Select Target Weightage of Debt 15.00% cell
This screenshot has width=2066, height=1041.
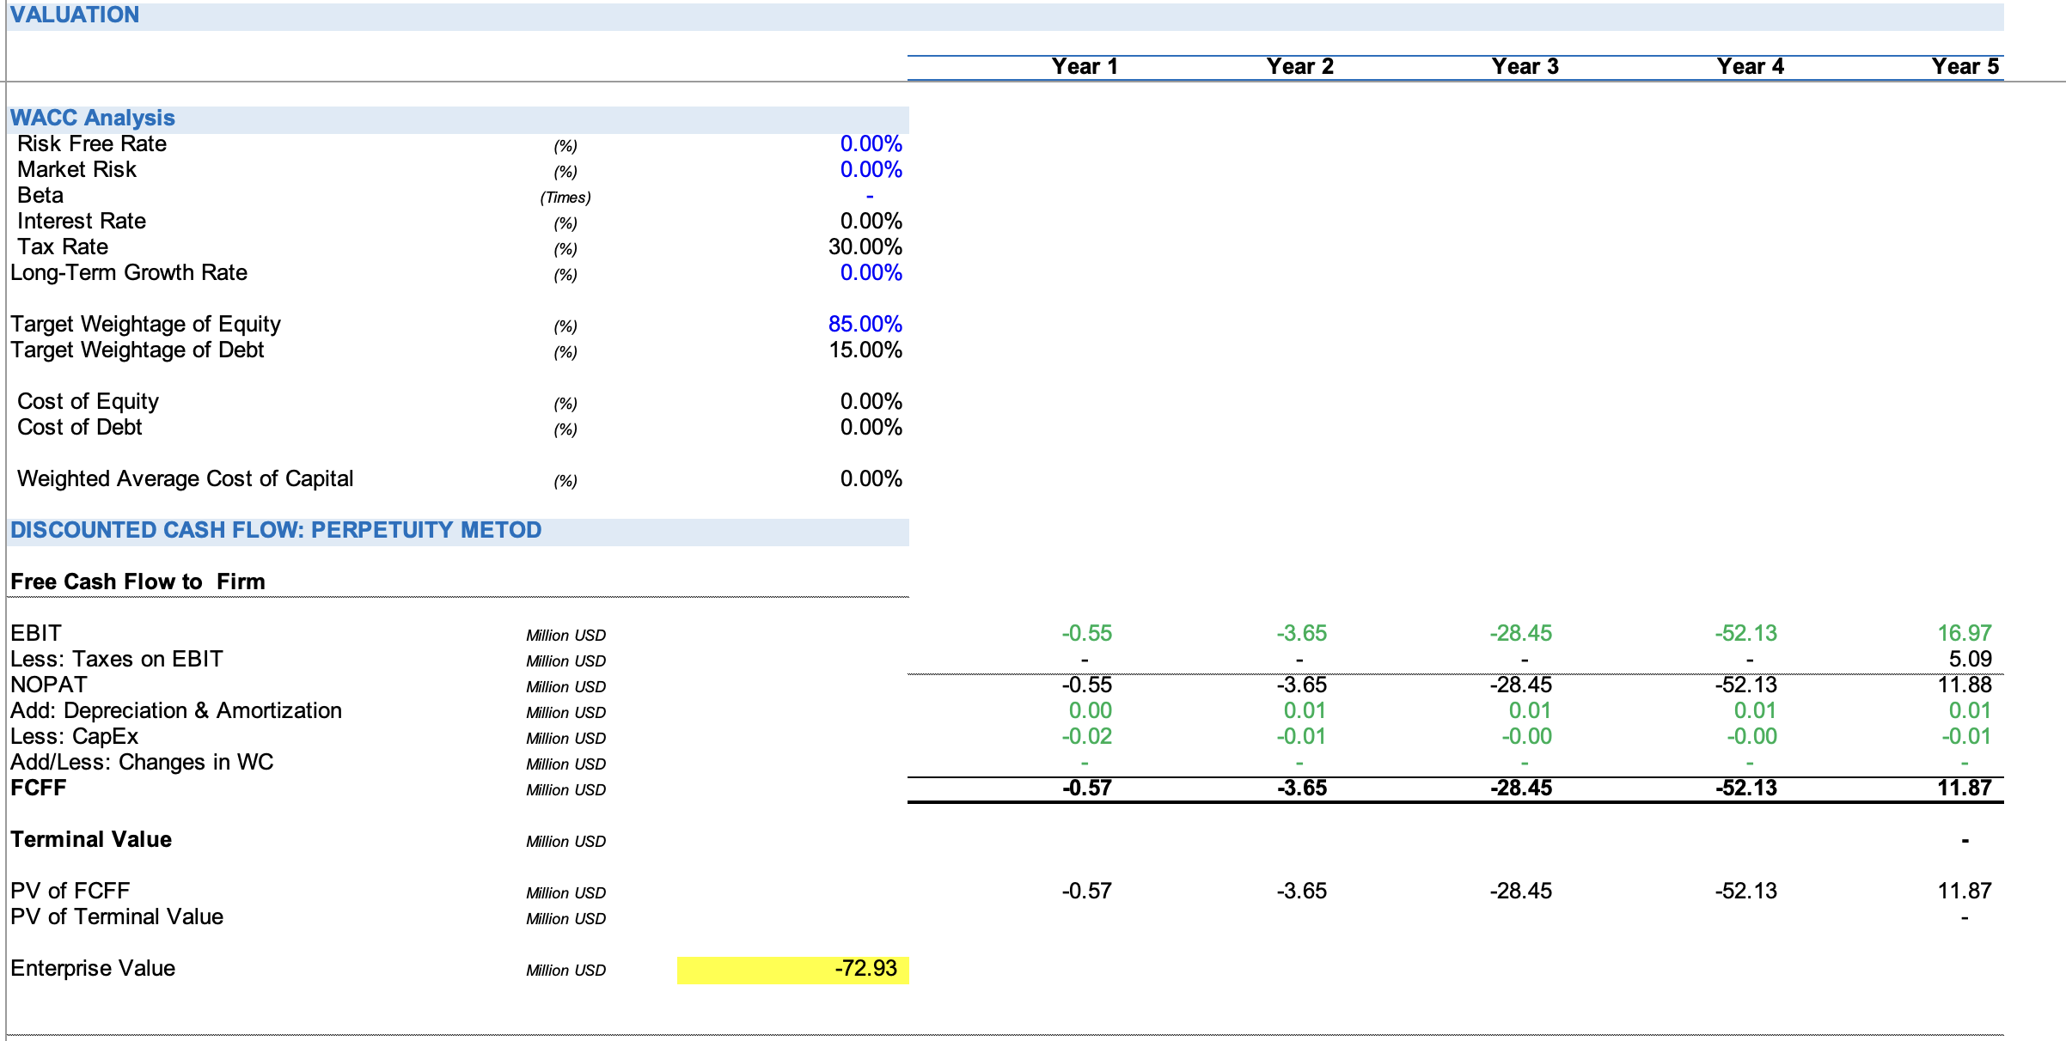[865, 350]
